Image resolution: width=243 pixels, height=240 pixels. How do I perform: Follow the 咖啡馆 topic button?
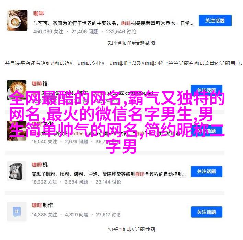207,89
